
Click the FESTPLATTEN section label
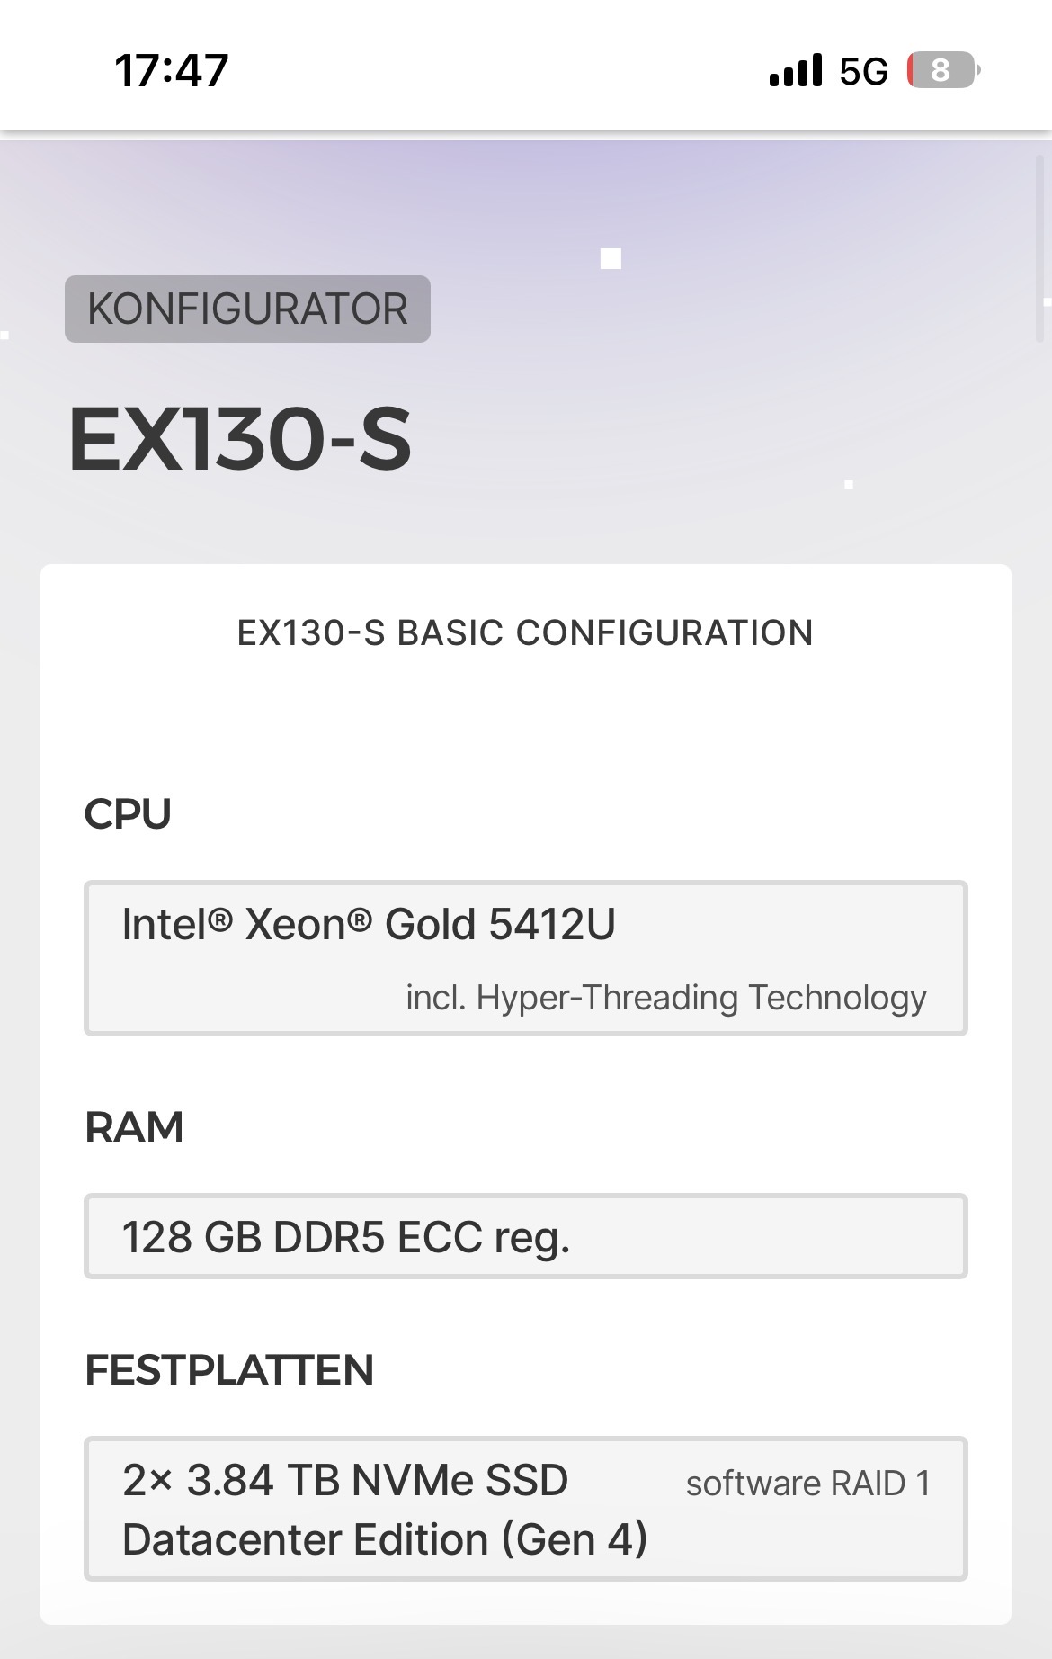coord(229,1370)
